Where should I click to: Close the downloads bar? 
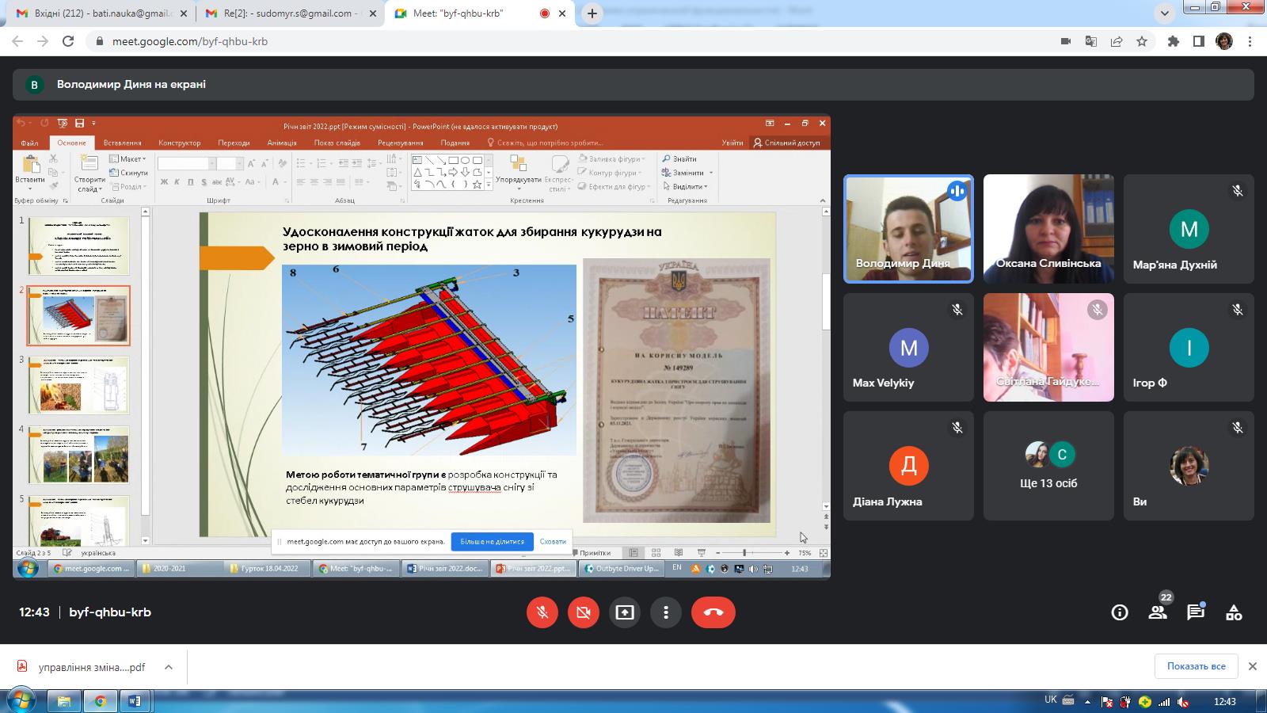pos(1253,666)
